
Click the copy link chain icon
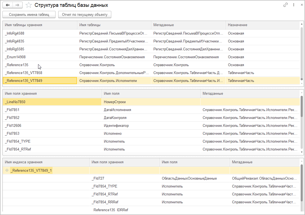point(285,5)
